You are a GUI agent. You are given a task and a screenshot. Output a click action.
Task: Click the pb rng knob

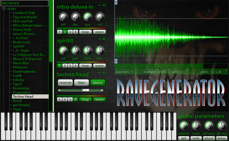pyautogui.click(x=221, y=125)
